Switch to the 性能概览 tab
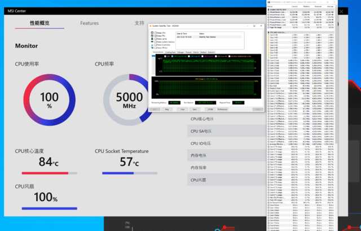The width and height of the screenshot is (361, 231). tap(39, 23)
